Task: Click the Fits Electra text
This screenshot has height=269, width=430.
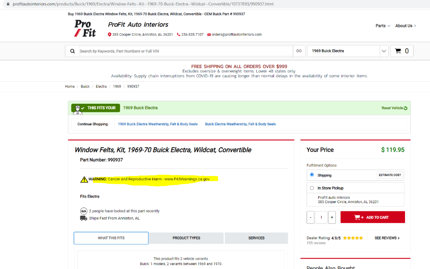Action: pyautogui.click(x=90, y=197)
